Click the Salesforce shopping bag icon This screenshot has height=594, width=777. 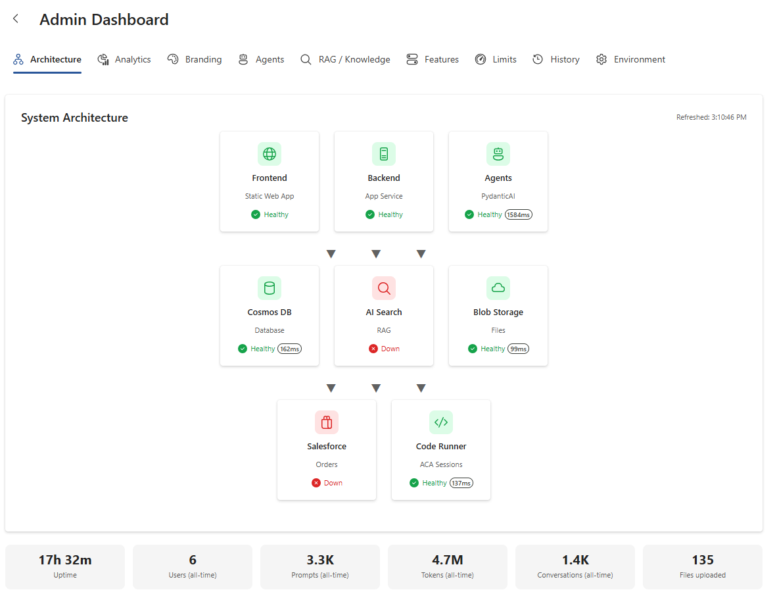pos(327,422)
